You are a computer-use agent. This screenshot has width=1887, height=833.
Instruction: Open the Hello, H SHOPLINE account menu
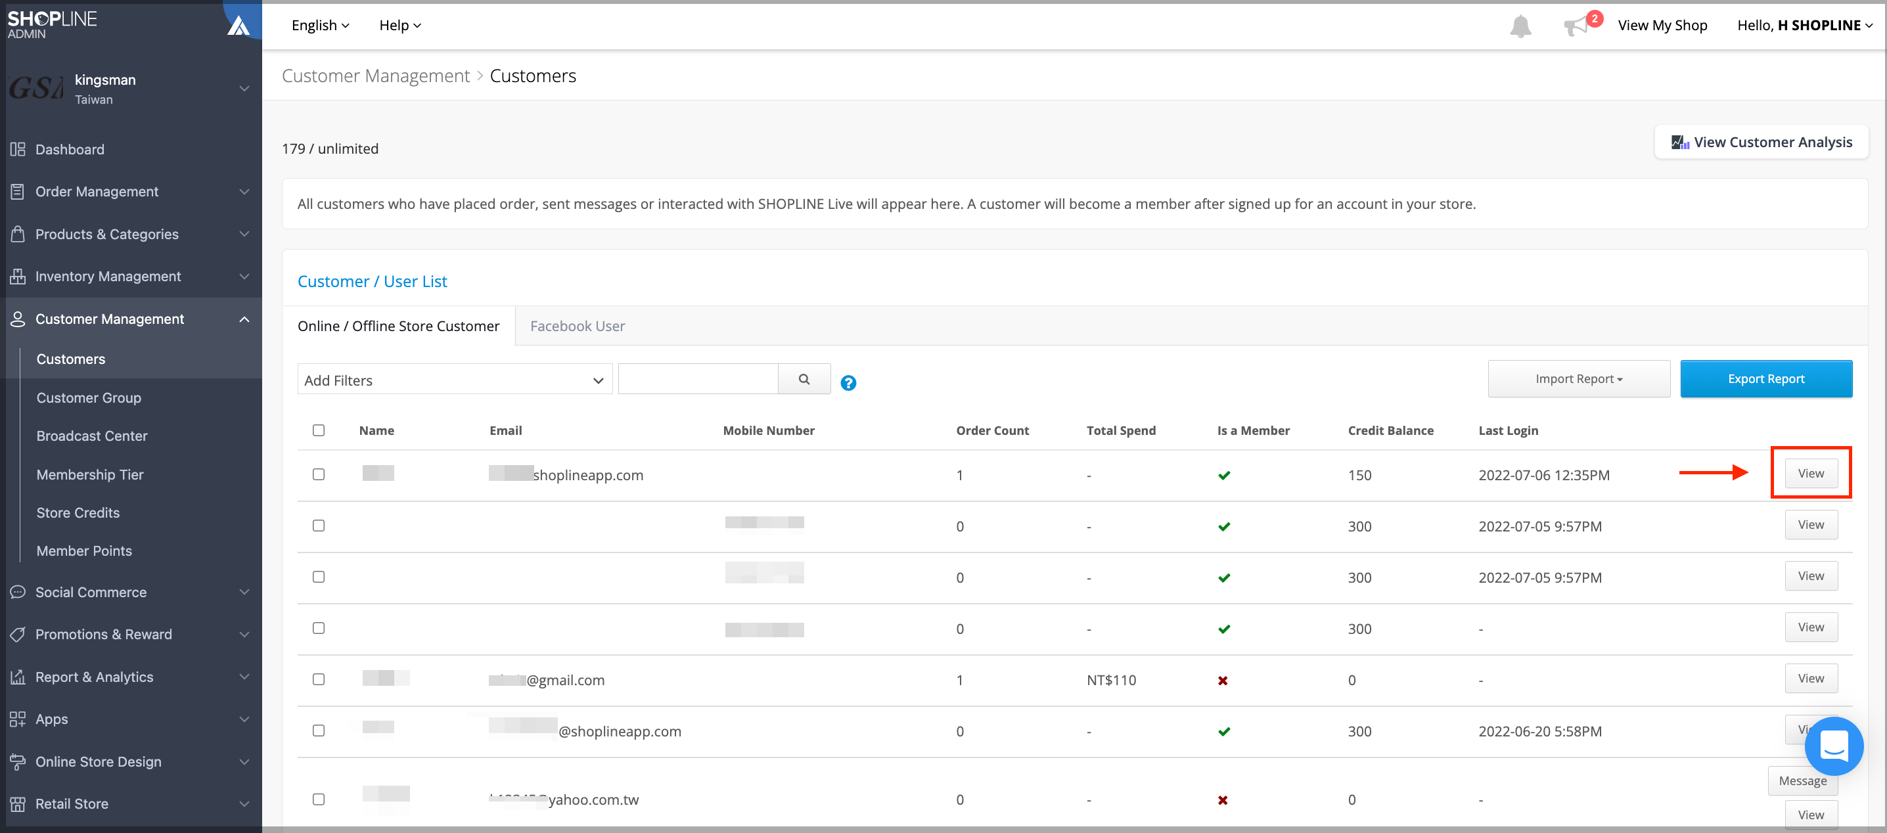[1805, 26]
